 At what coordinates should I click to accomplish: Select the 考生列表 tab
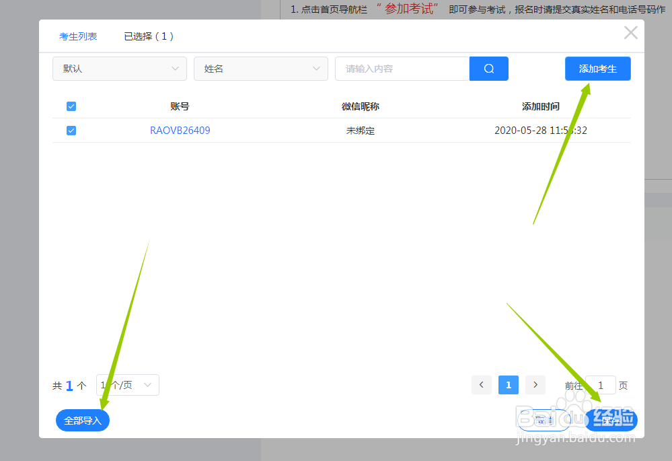click(x=78, y=36)
